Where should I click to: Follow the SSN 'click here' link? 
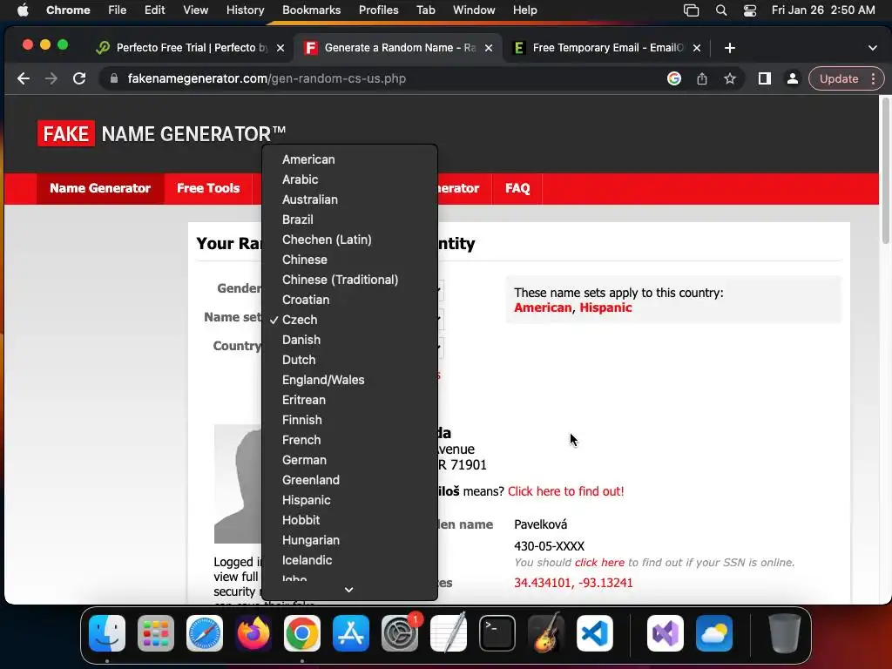coord(599,563)
